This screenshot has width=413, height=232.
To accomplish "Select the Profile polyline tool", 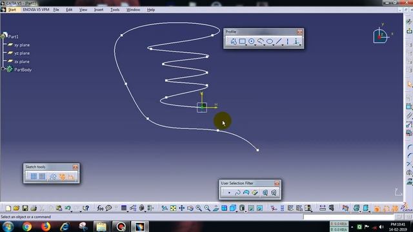I will [234, 41].
